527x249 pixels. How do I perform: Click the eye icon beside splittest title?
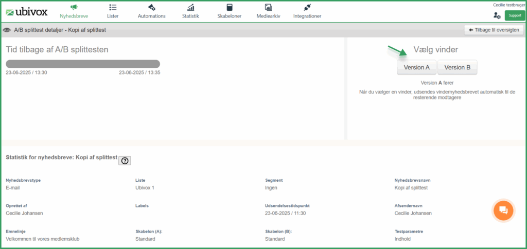6,30
